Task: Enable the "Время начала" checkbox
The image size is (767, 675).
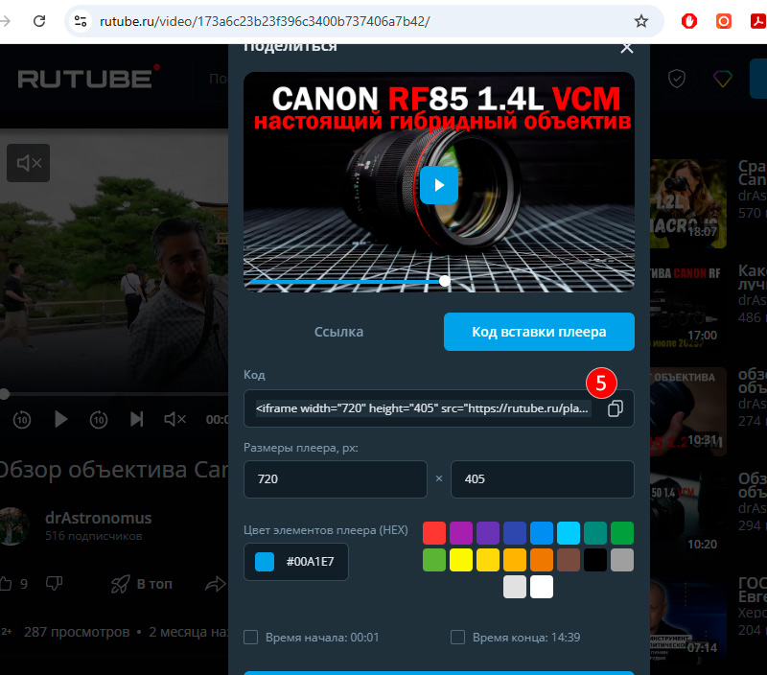Action: coord(251,638)
